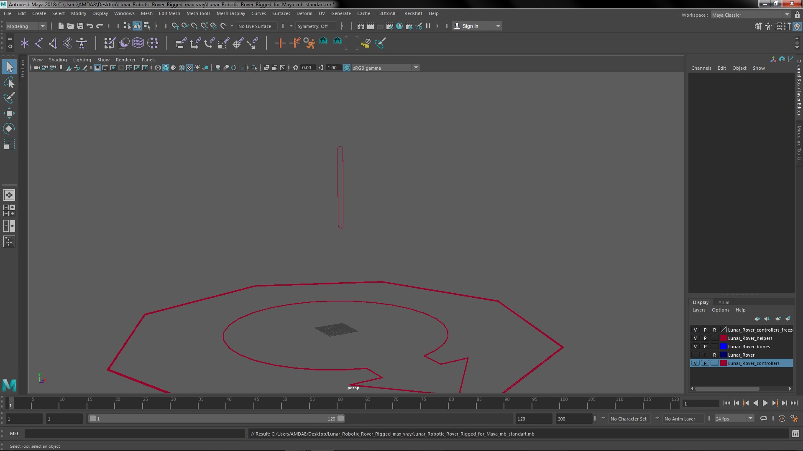Open the Deform menu
The width and height of the screenshot is (803, 451).
[x=304, y=13]
